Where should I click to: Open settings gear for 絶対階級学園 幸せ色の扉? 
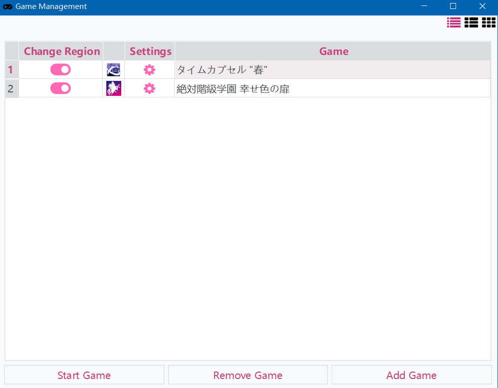(x=149, y=88)
